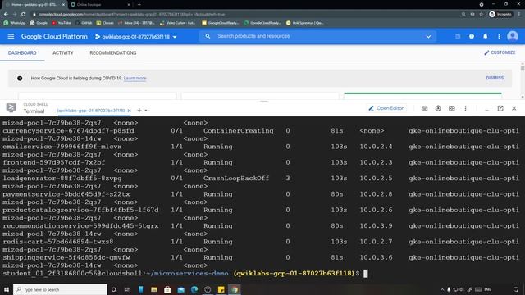
Task: Switch to the Activity tab
Action: point(63,52)
